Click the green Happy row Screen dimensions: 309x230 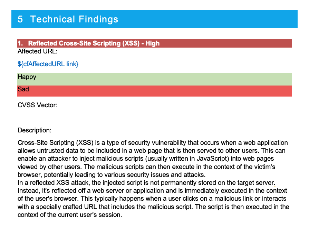[x=154, y=79]
